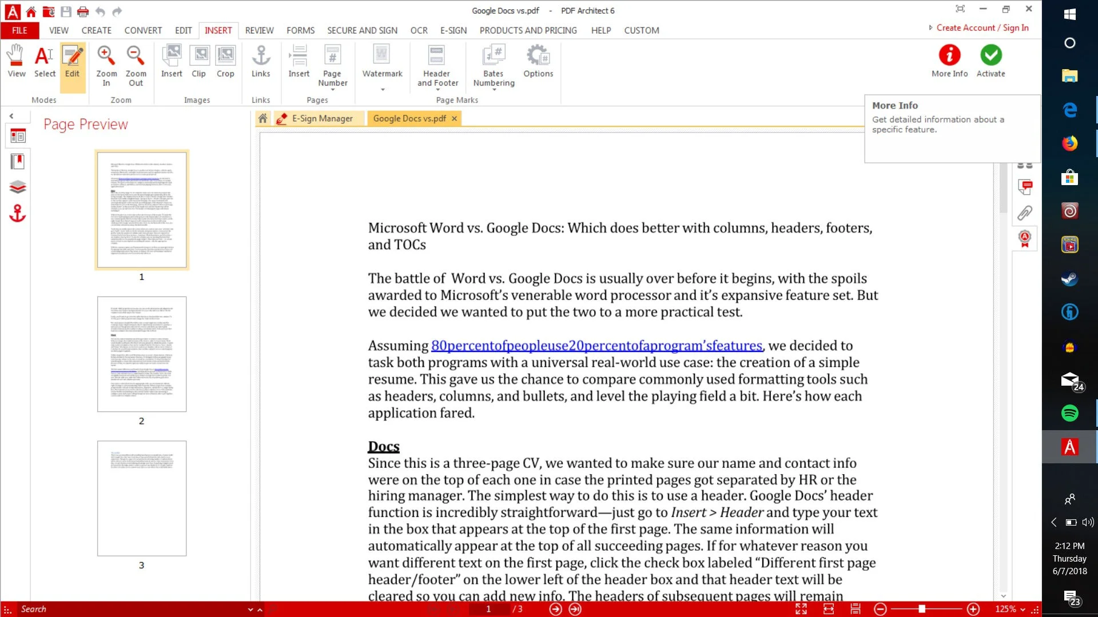The image size is (1098, 617).
Task: Click the zoom in plus button in status bar
Action: click(x=973, y=609)
